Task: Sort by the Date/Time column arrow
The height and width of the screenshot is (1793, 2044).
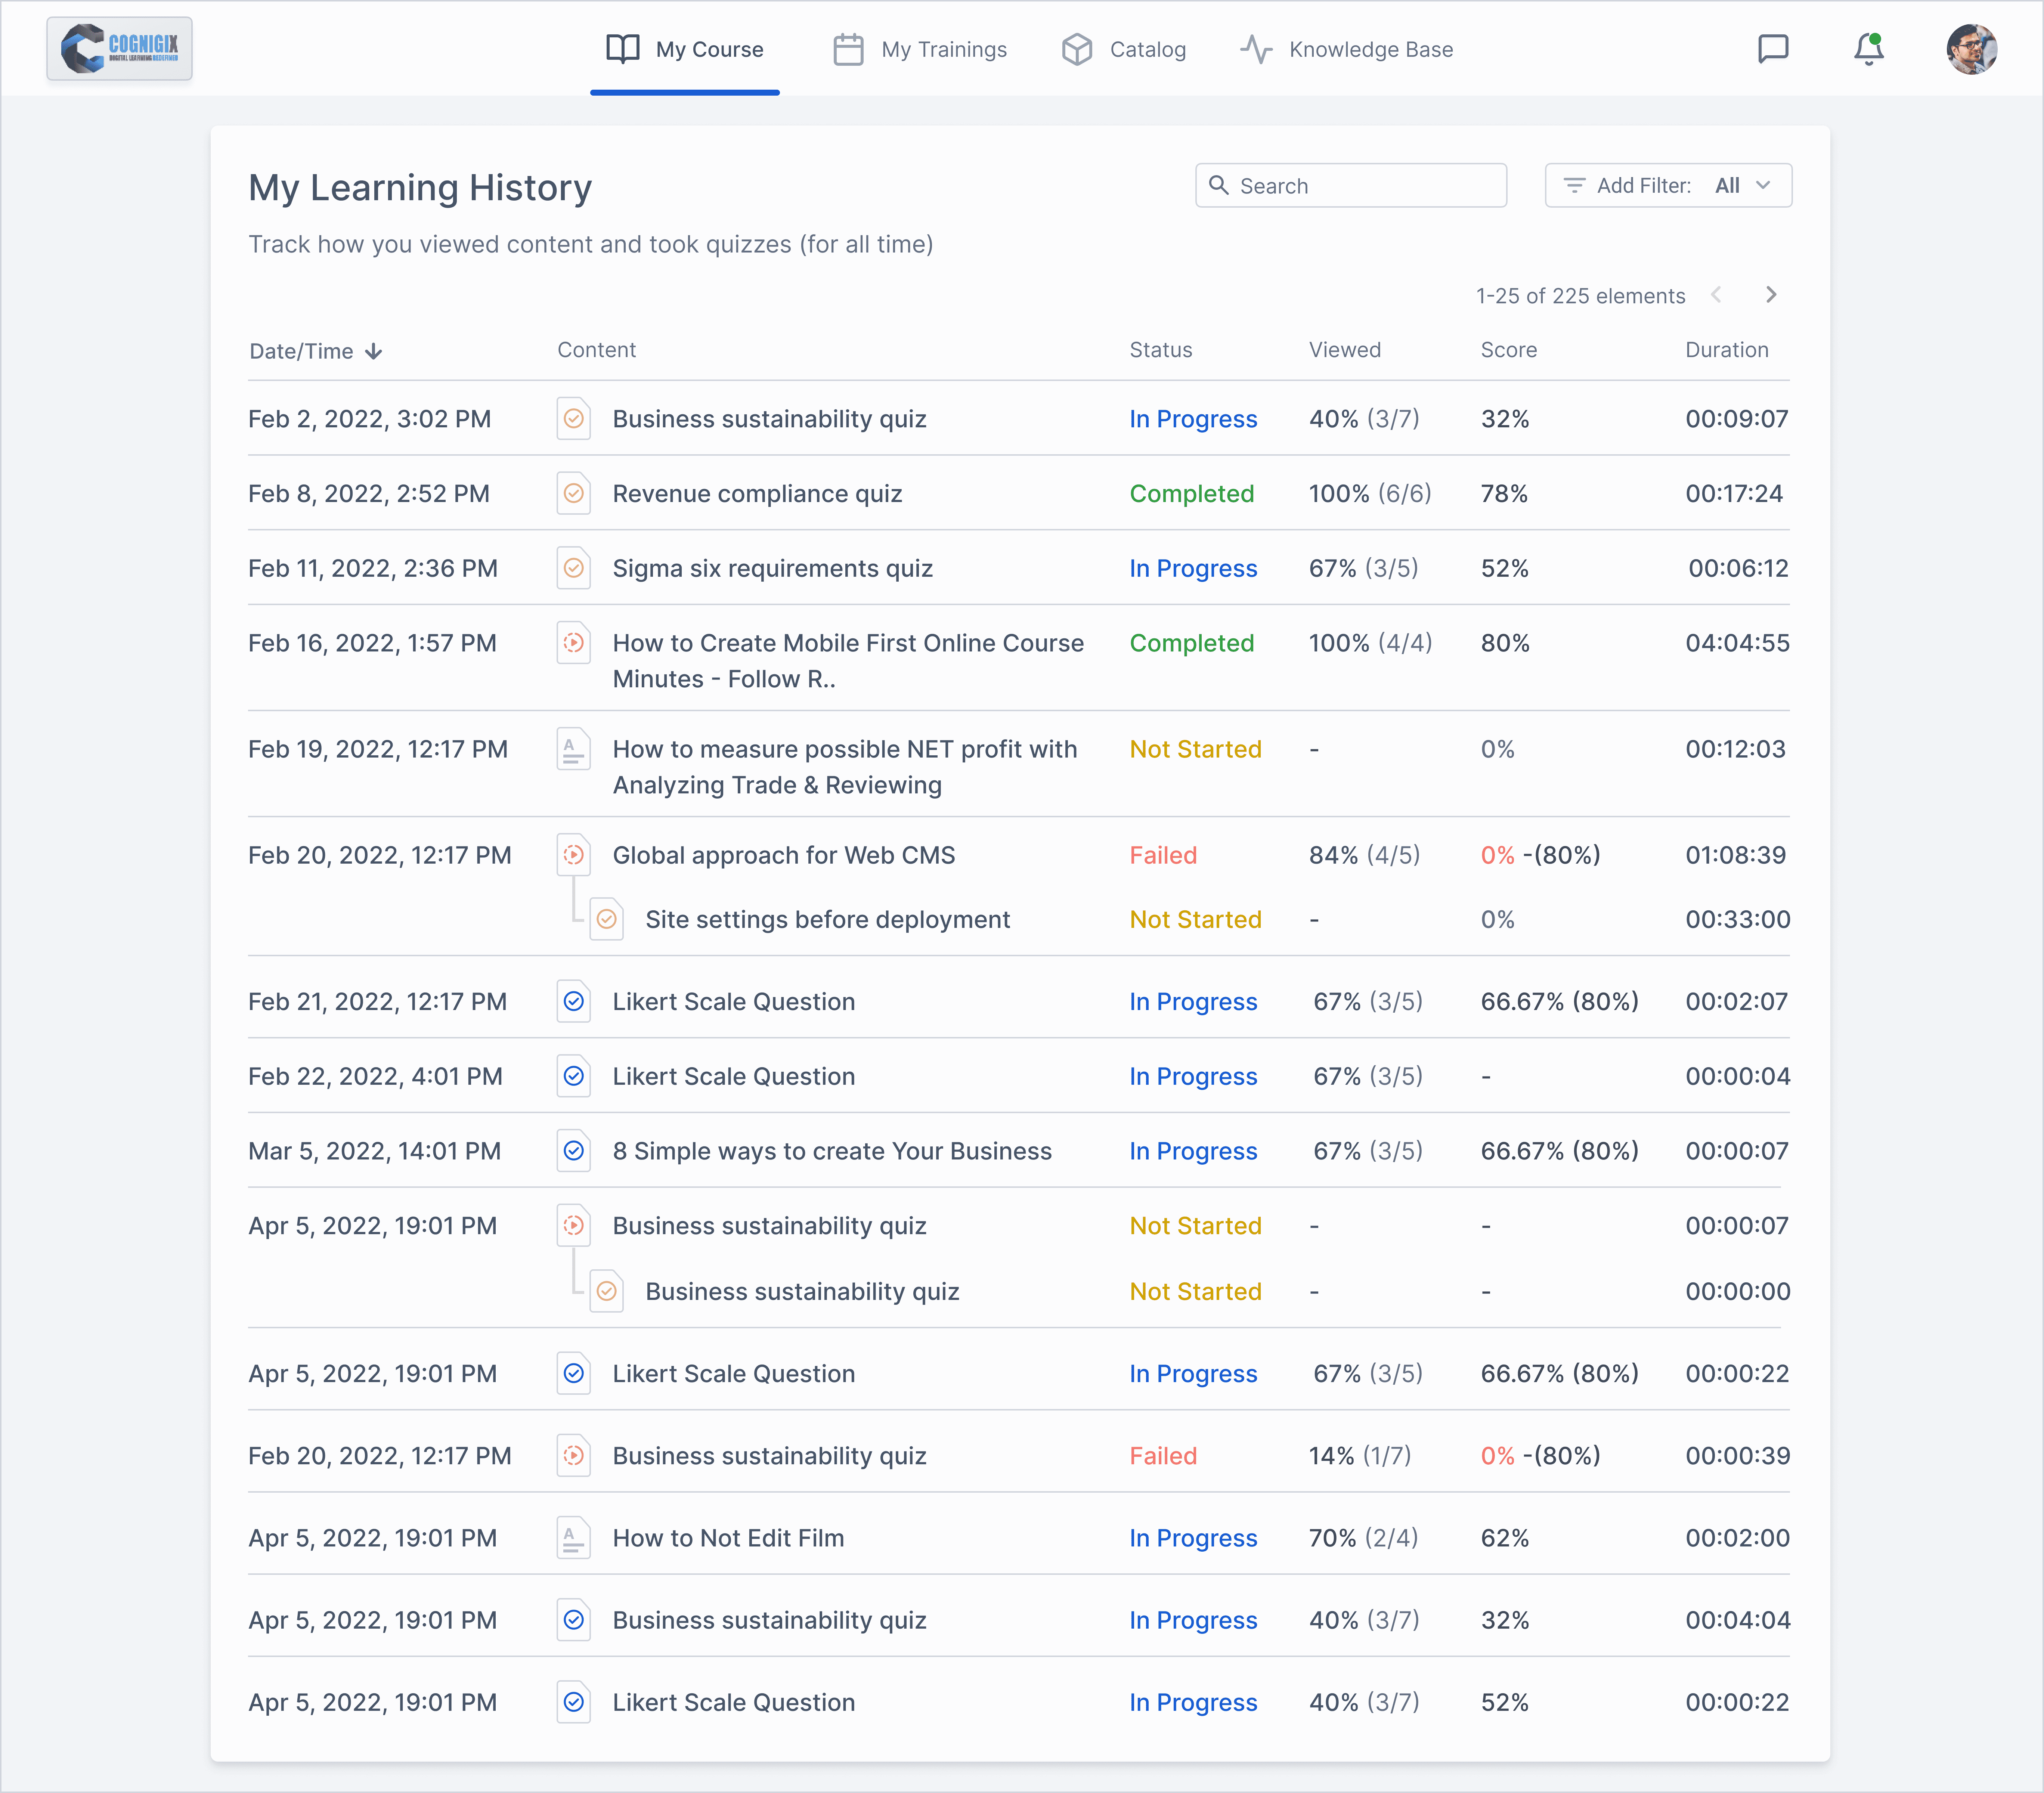Action: [x=373, y=351]
